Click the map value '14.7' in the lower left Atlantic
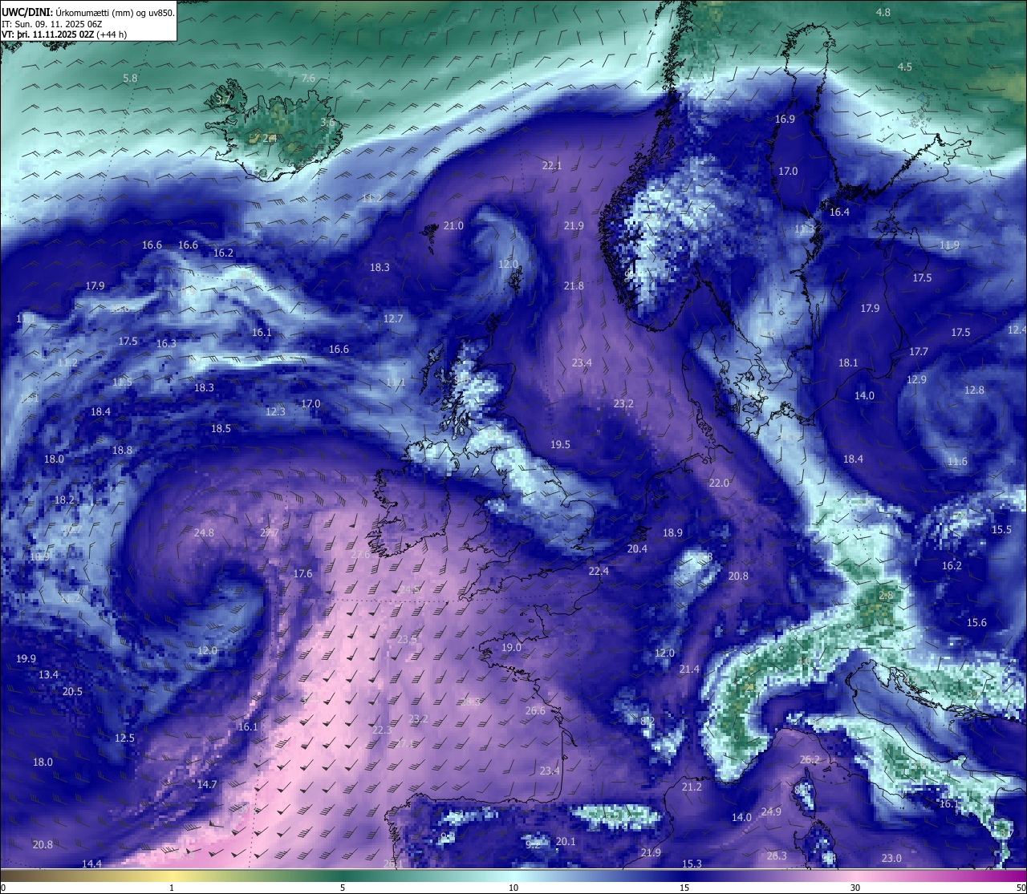 207,785
